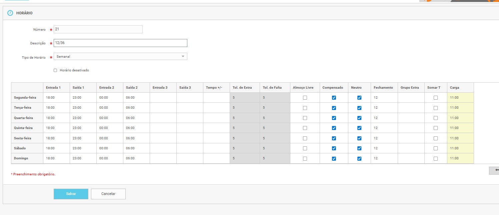
Task: Click the clock icon beside HORÁRIO
Action: click(10, 13)
